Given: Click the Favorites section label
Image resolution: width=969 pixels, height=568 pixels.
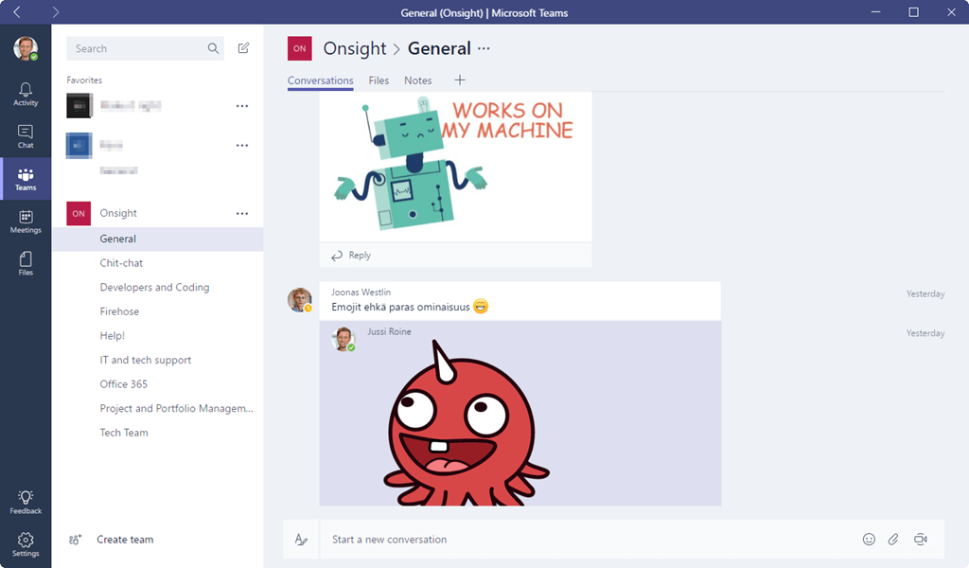Looking at the screenshot, I should click(x=84, y=80).
